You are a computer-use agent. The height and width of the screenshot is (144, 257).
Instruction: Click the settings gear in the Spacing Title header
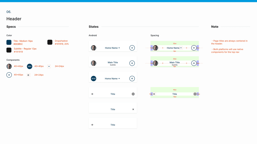tap(195, 94)
